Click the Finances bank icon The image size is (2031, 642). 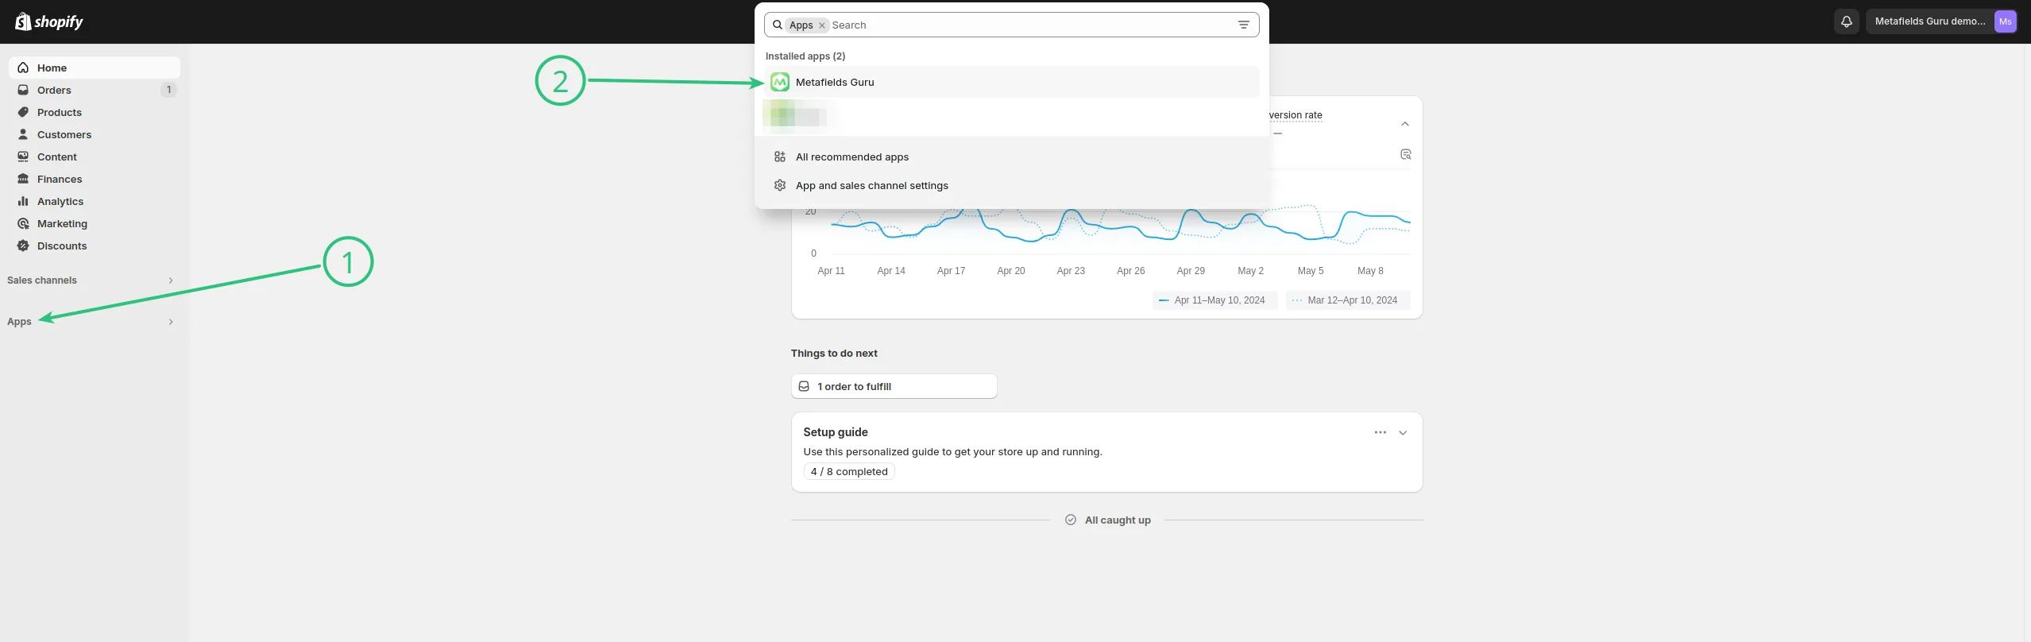23,179
